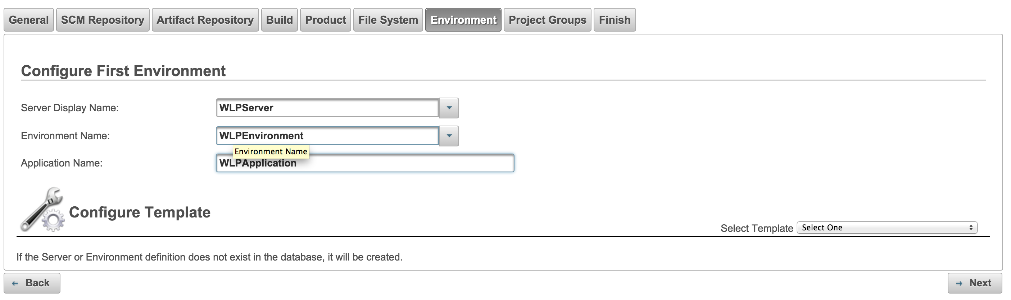Focus the Application Name input field
Image resolution: width=1011 pixels, height=300 pixels.
[x=365, y=163]
